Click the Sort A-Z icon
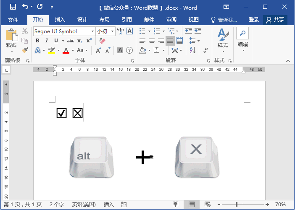The width and height of the screenshot is (295, 210). [192, 50]
